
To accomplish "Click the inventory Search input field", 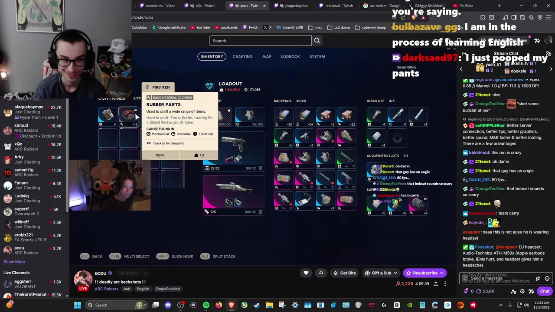I will coord(260,40).
